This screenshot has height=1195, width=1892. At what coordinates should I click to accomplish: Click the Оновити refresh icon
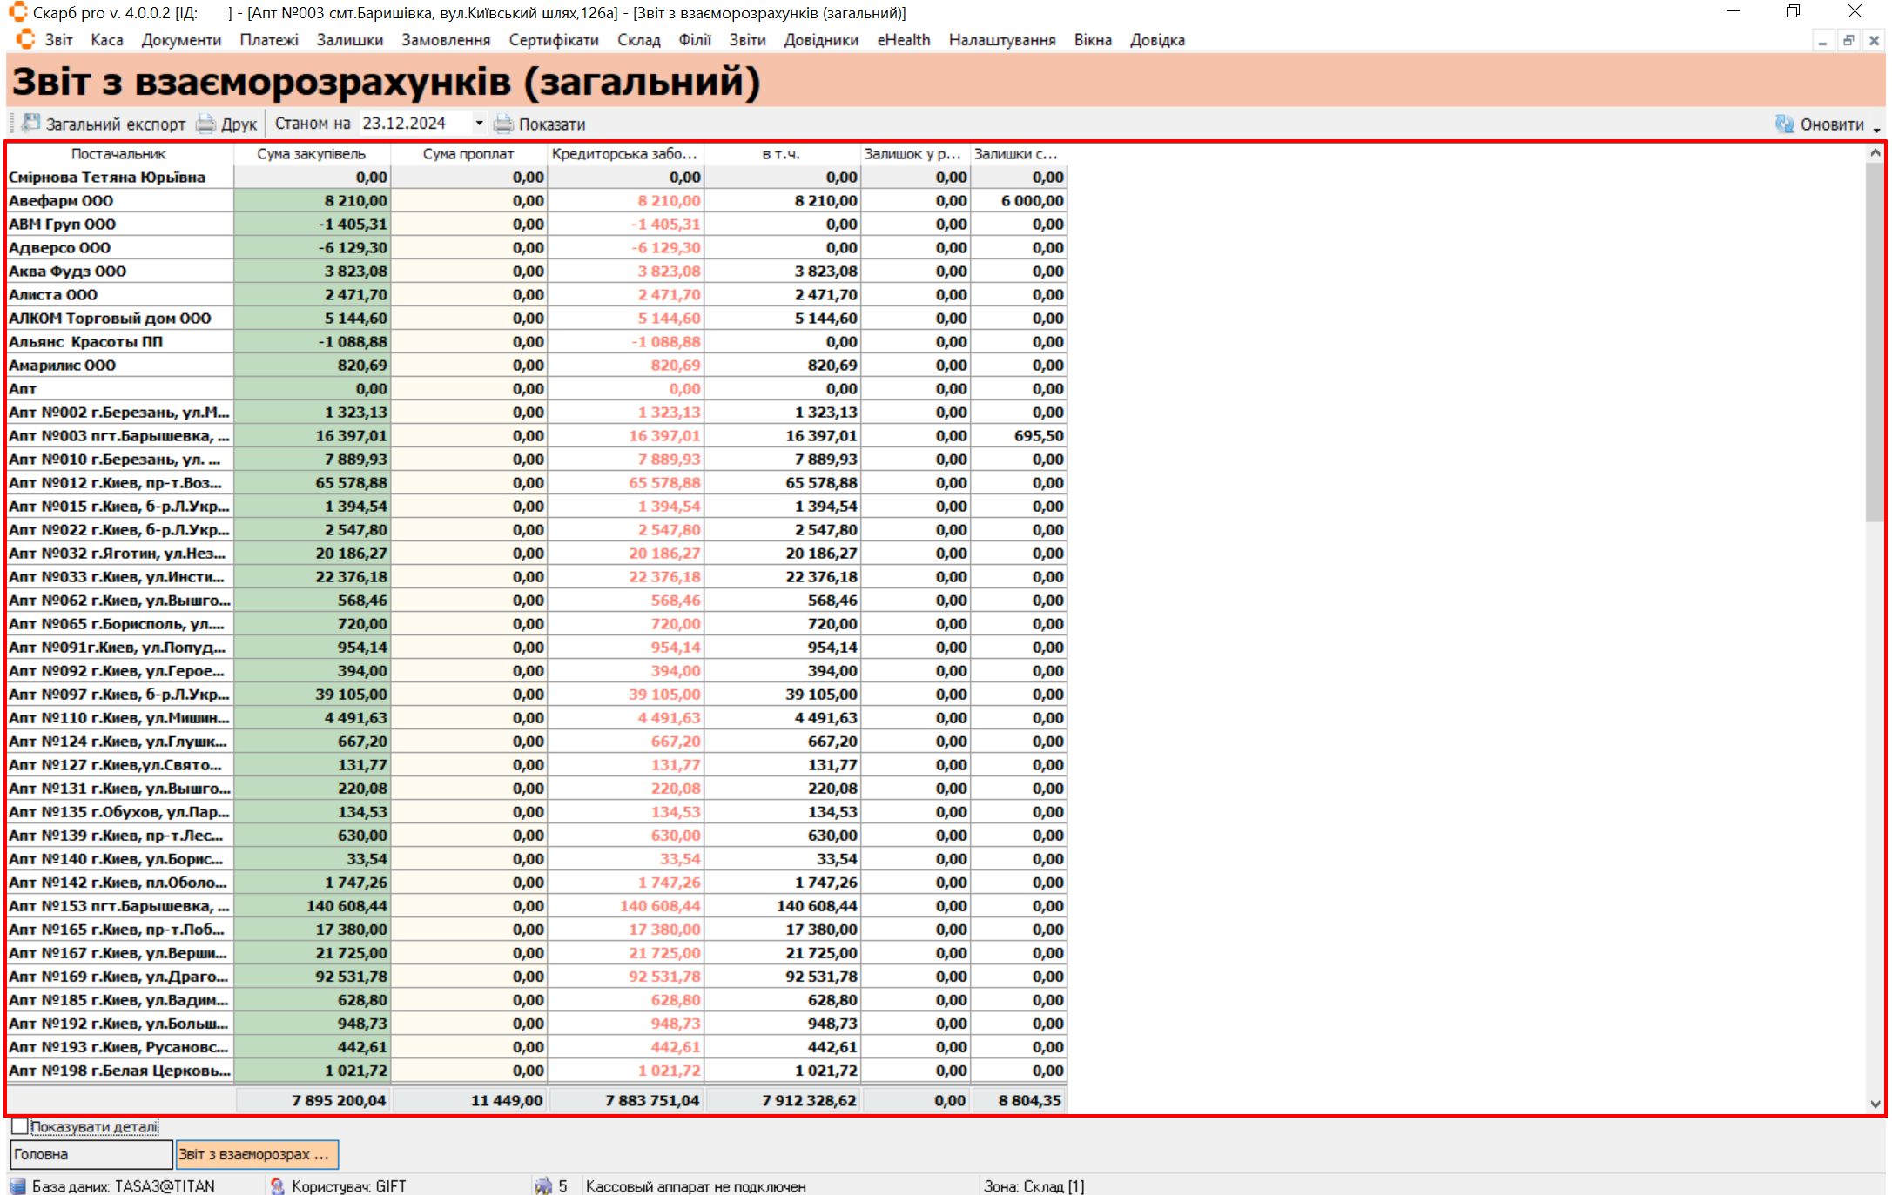(x=1785, y=124)
